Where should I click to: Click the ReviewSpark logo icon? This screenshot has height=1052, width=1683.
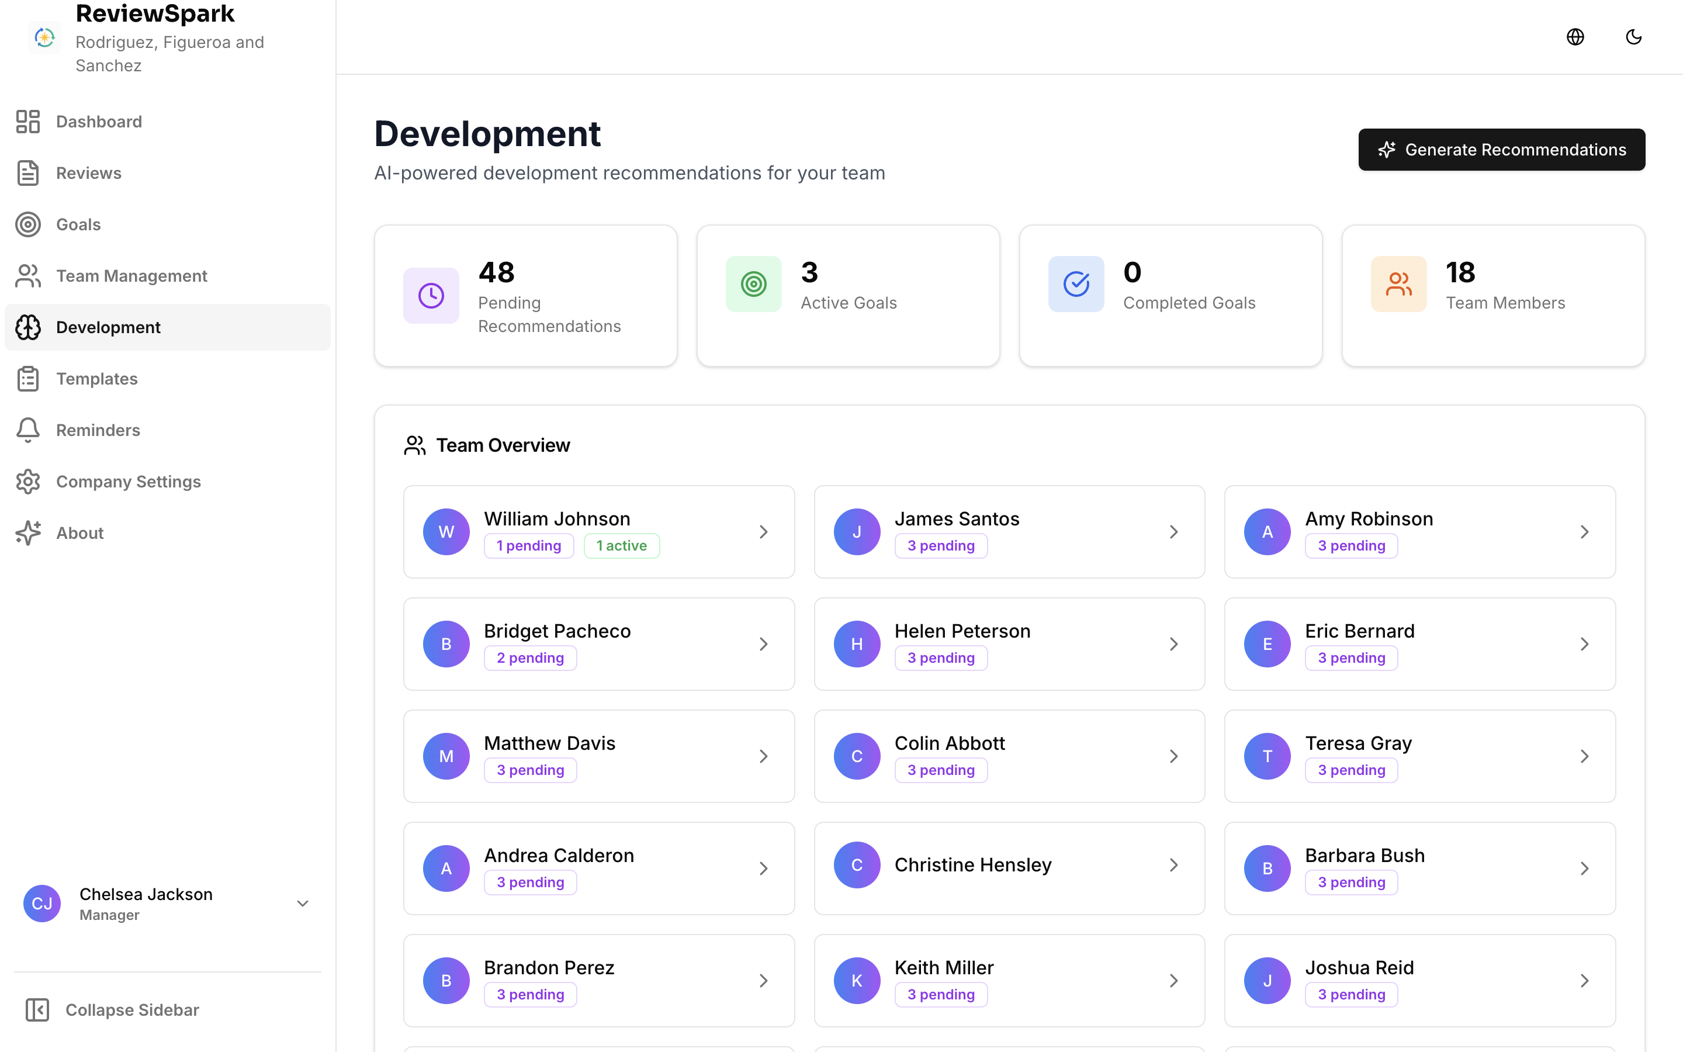pyautogui.click(x=44, y=37)
